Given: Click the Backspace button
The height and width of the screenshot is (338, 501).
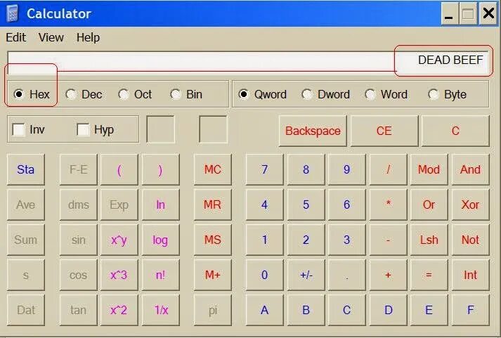Looking at the screenshot, I should [313, 131].
